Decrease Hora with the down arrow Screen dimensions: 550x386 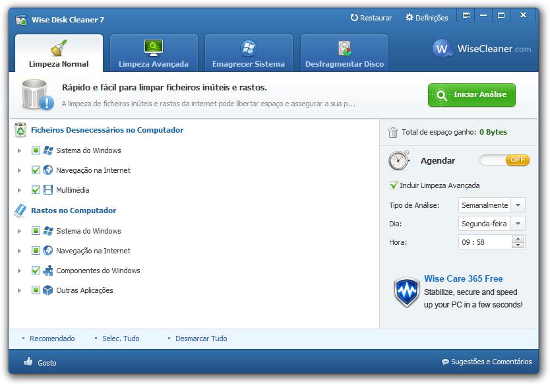[518, 245]
